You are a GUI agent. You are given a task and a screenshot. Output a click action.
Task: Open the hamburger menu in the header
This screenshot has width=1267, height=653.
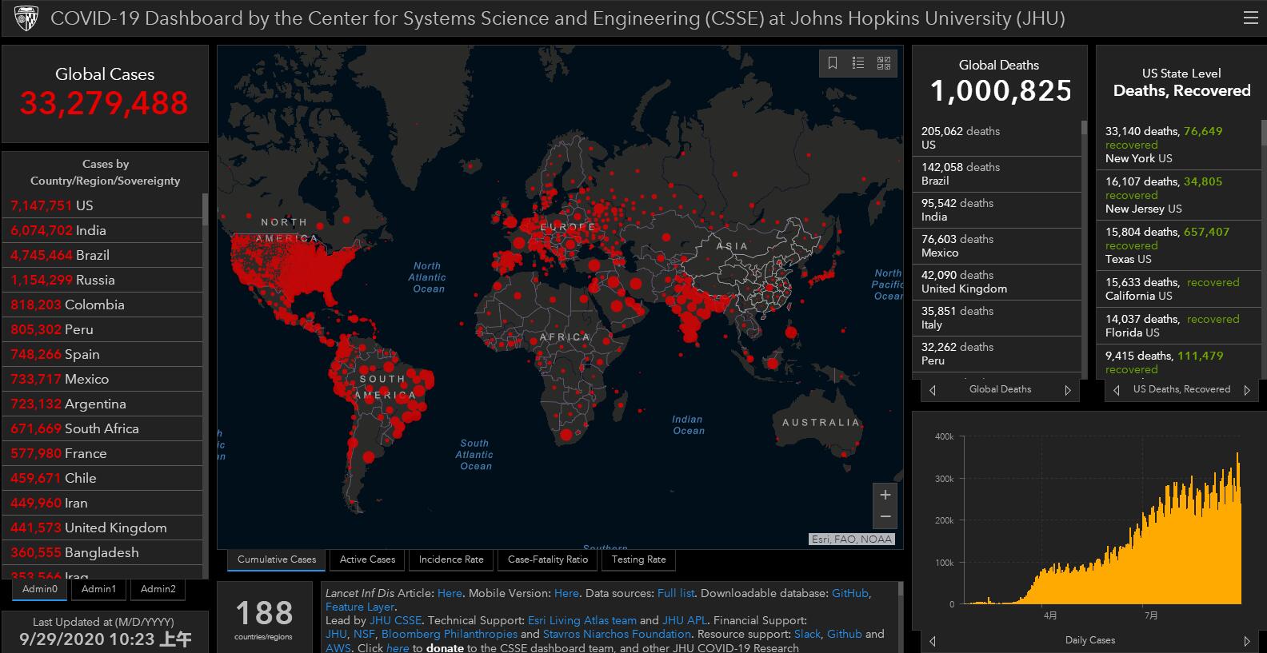pyautogui.click(x=1250, y=18)
